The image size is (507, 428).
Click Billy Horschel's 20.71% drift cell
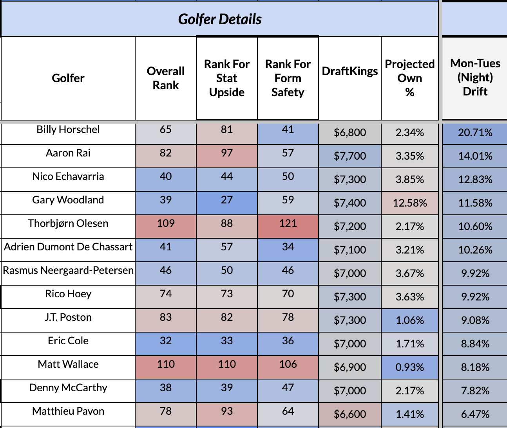(475, 133)
